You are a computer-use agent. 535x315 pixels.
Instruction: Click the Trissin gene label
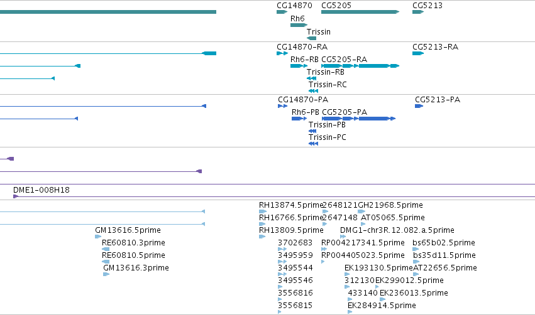[318, 32]
